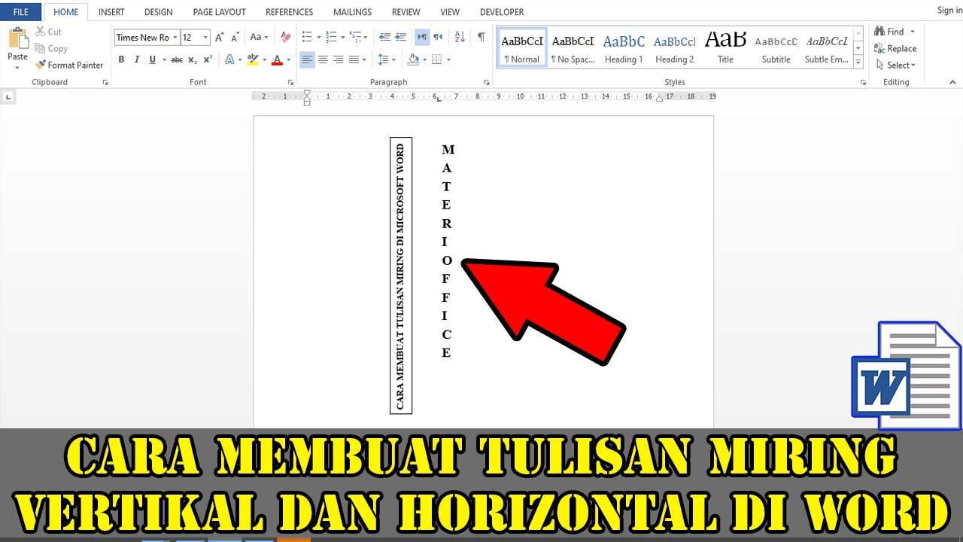The width and height of the screenshot is (963, 542).
Task: Click Replace in Editing group
Action: pyautogui.click(x=895, y=48)
